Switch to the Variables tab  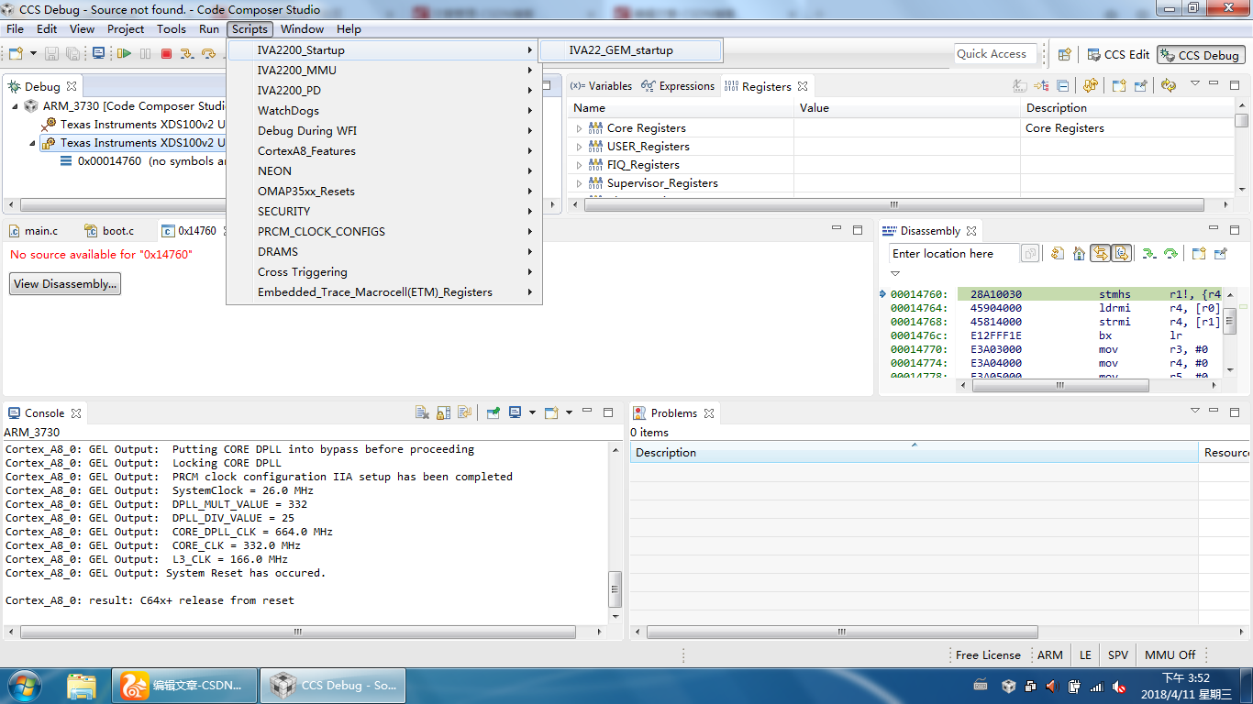[601, 86]
